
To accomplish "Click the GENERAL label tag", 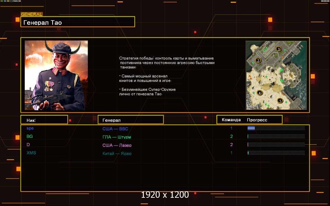I will pyautogui.click(x=32, y=14).
